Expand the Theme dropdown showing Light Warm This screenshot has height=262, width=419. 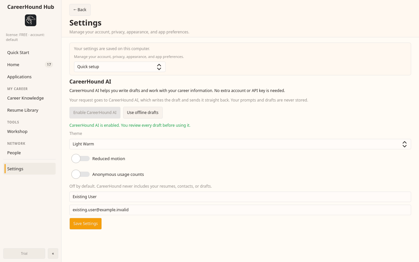pyautogui.click(x=240, y=144)
